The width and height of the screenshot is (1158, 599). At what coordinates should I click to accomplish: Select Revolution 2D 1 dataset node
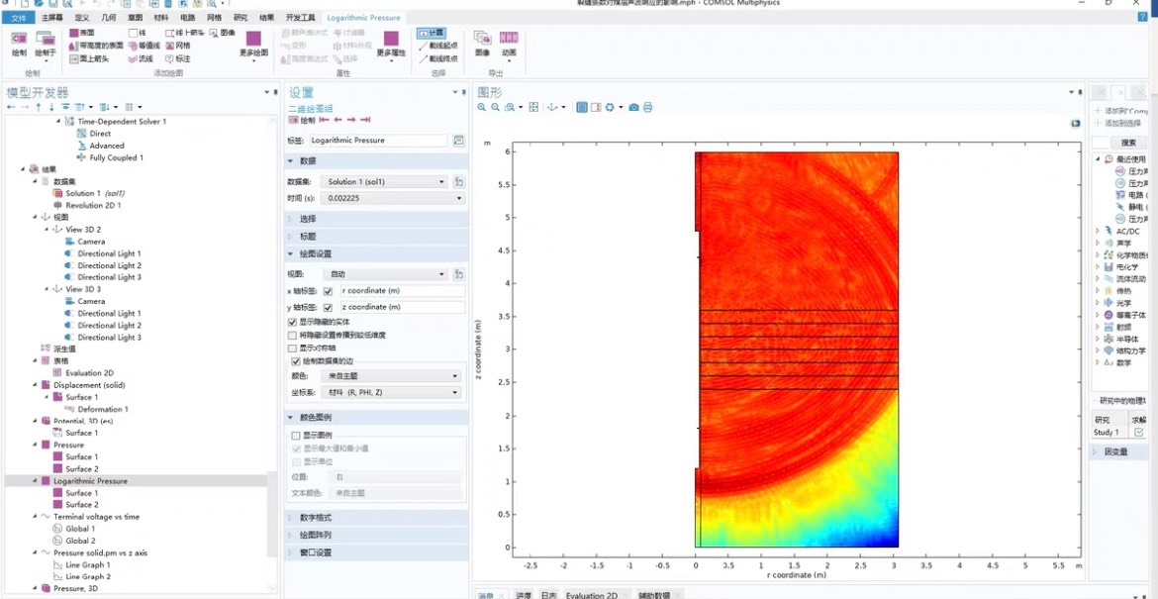tap(93, 205)
